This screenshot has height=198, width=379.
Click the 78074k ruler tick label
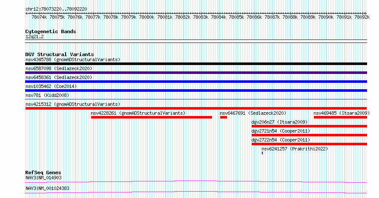pos(39,17)
